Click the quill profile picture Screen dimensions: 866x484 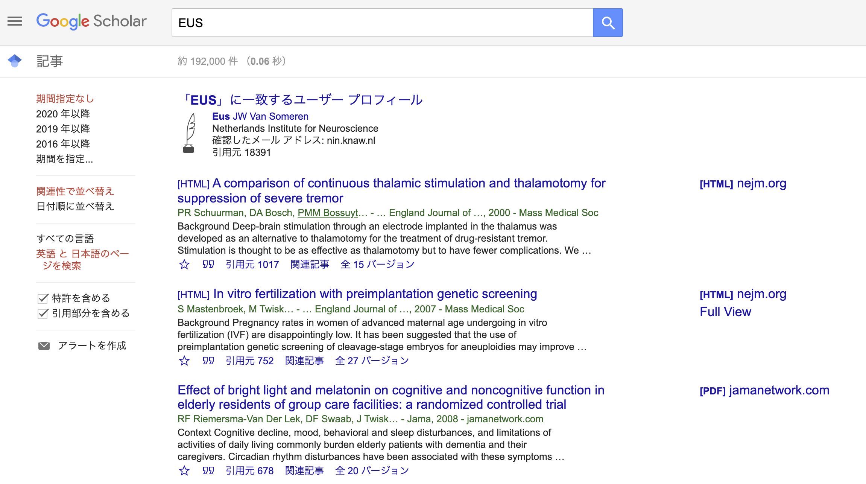189,133
